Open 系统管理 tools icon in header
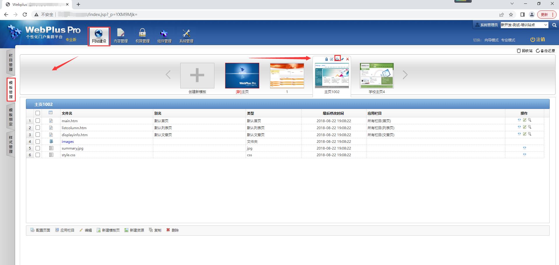Image resolution: width=559 pixels, height=265 pixels. [x=186, y=36]
